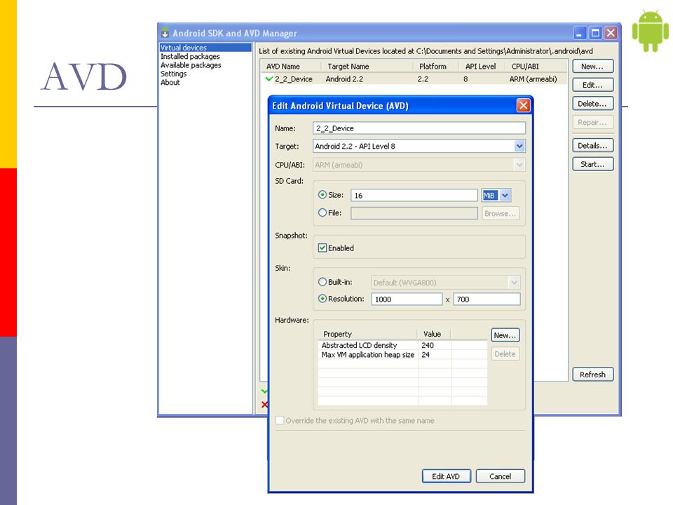Click the value 240 in hardware table
Viewport: 673px width, 505px height.
(428, 345)
